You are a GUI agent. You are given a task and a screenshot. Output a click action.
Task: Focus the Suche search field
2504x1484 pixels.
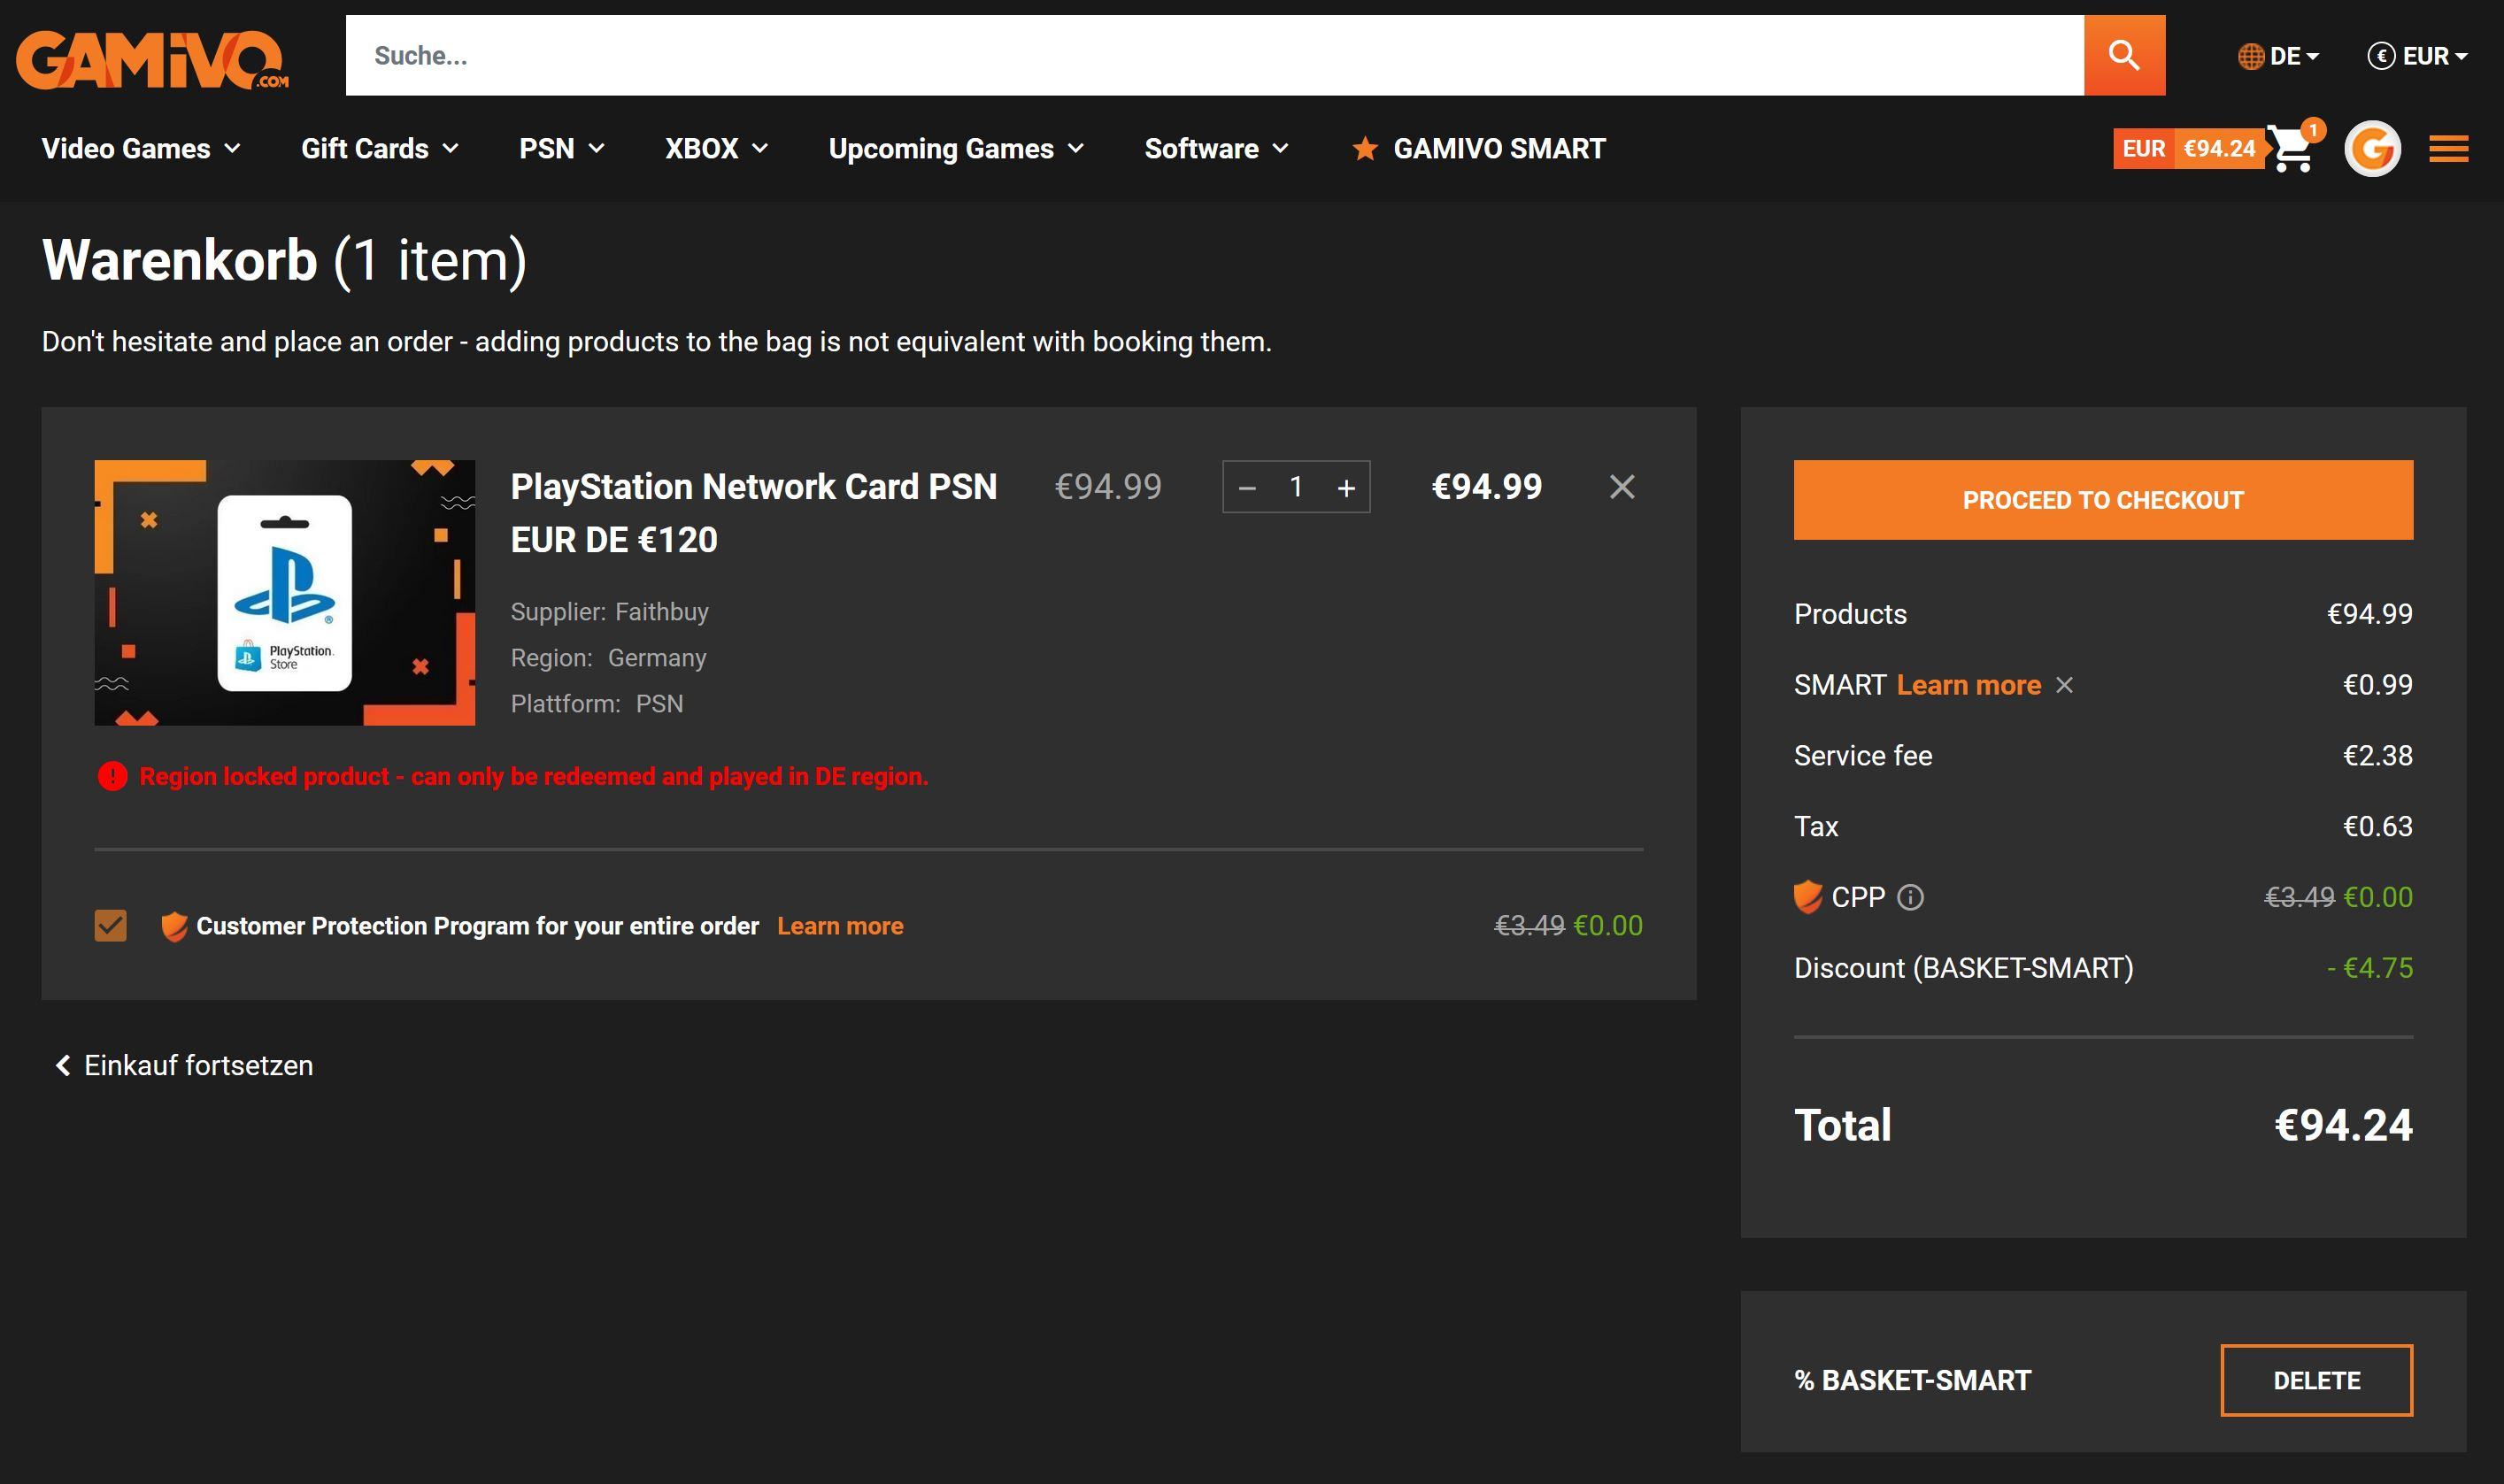(x=1214, y=55)
